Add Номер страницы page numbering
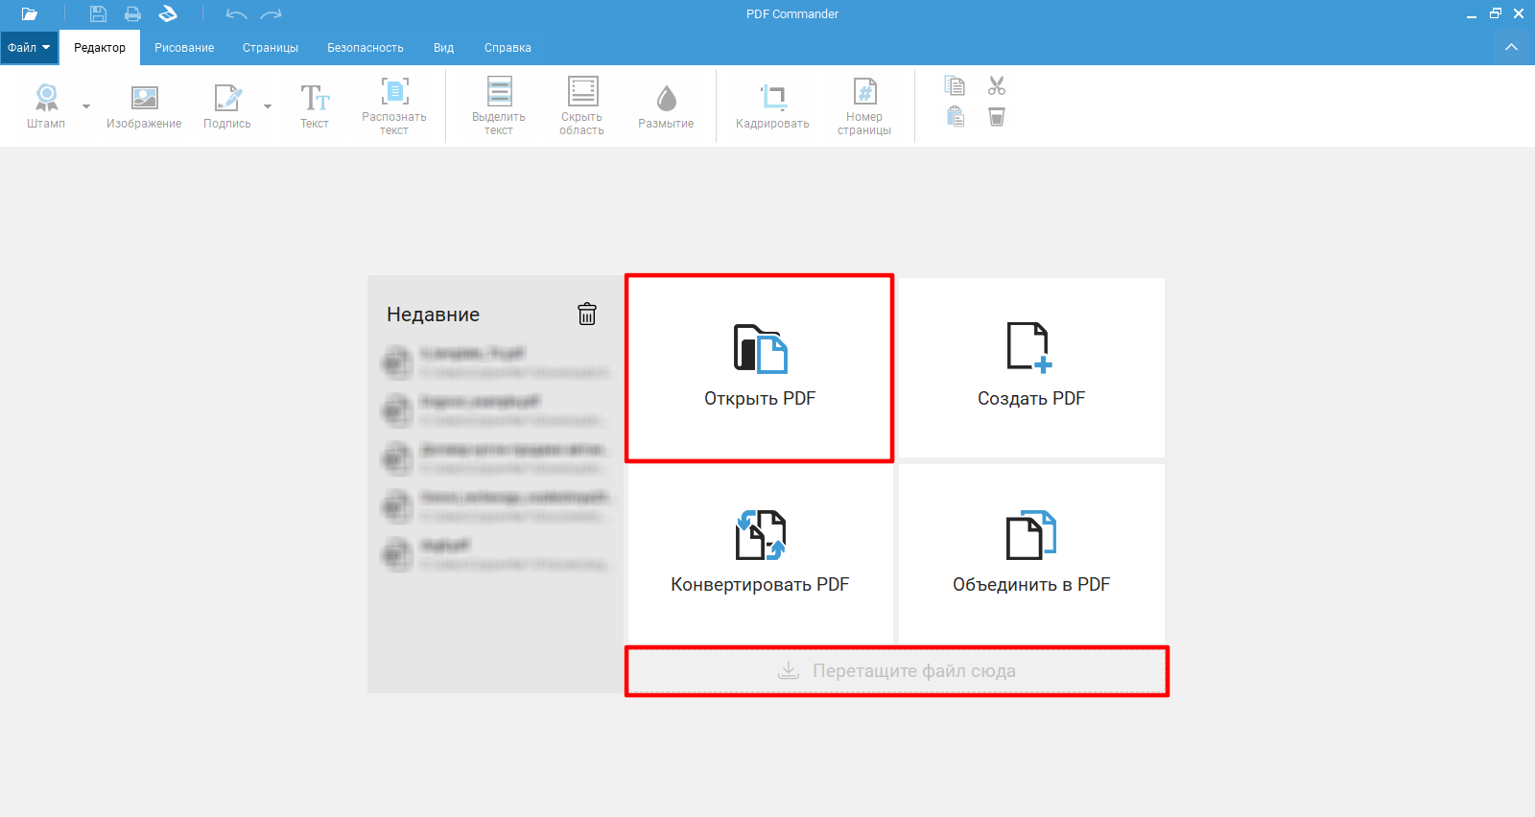Image resolution: width=1535 pixels, height=817 pixels. 864,106
